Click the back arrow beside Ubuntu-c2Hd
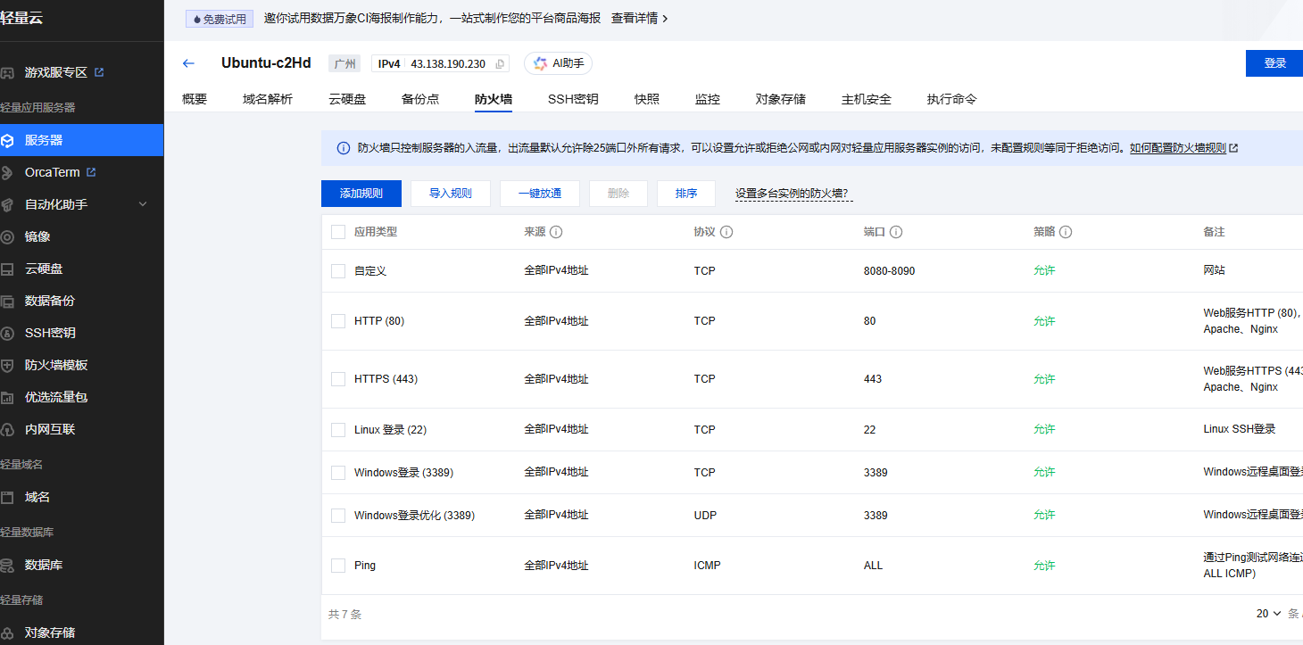The width and height of the screenshot is (1303, 645). 188,63
